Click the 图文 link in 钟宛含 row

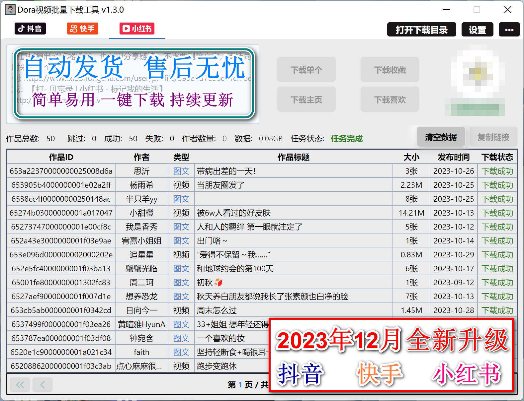(181, 338)
